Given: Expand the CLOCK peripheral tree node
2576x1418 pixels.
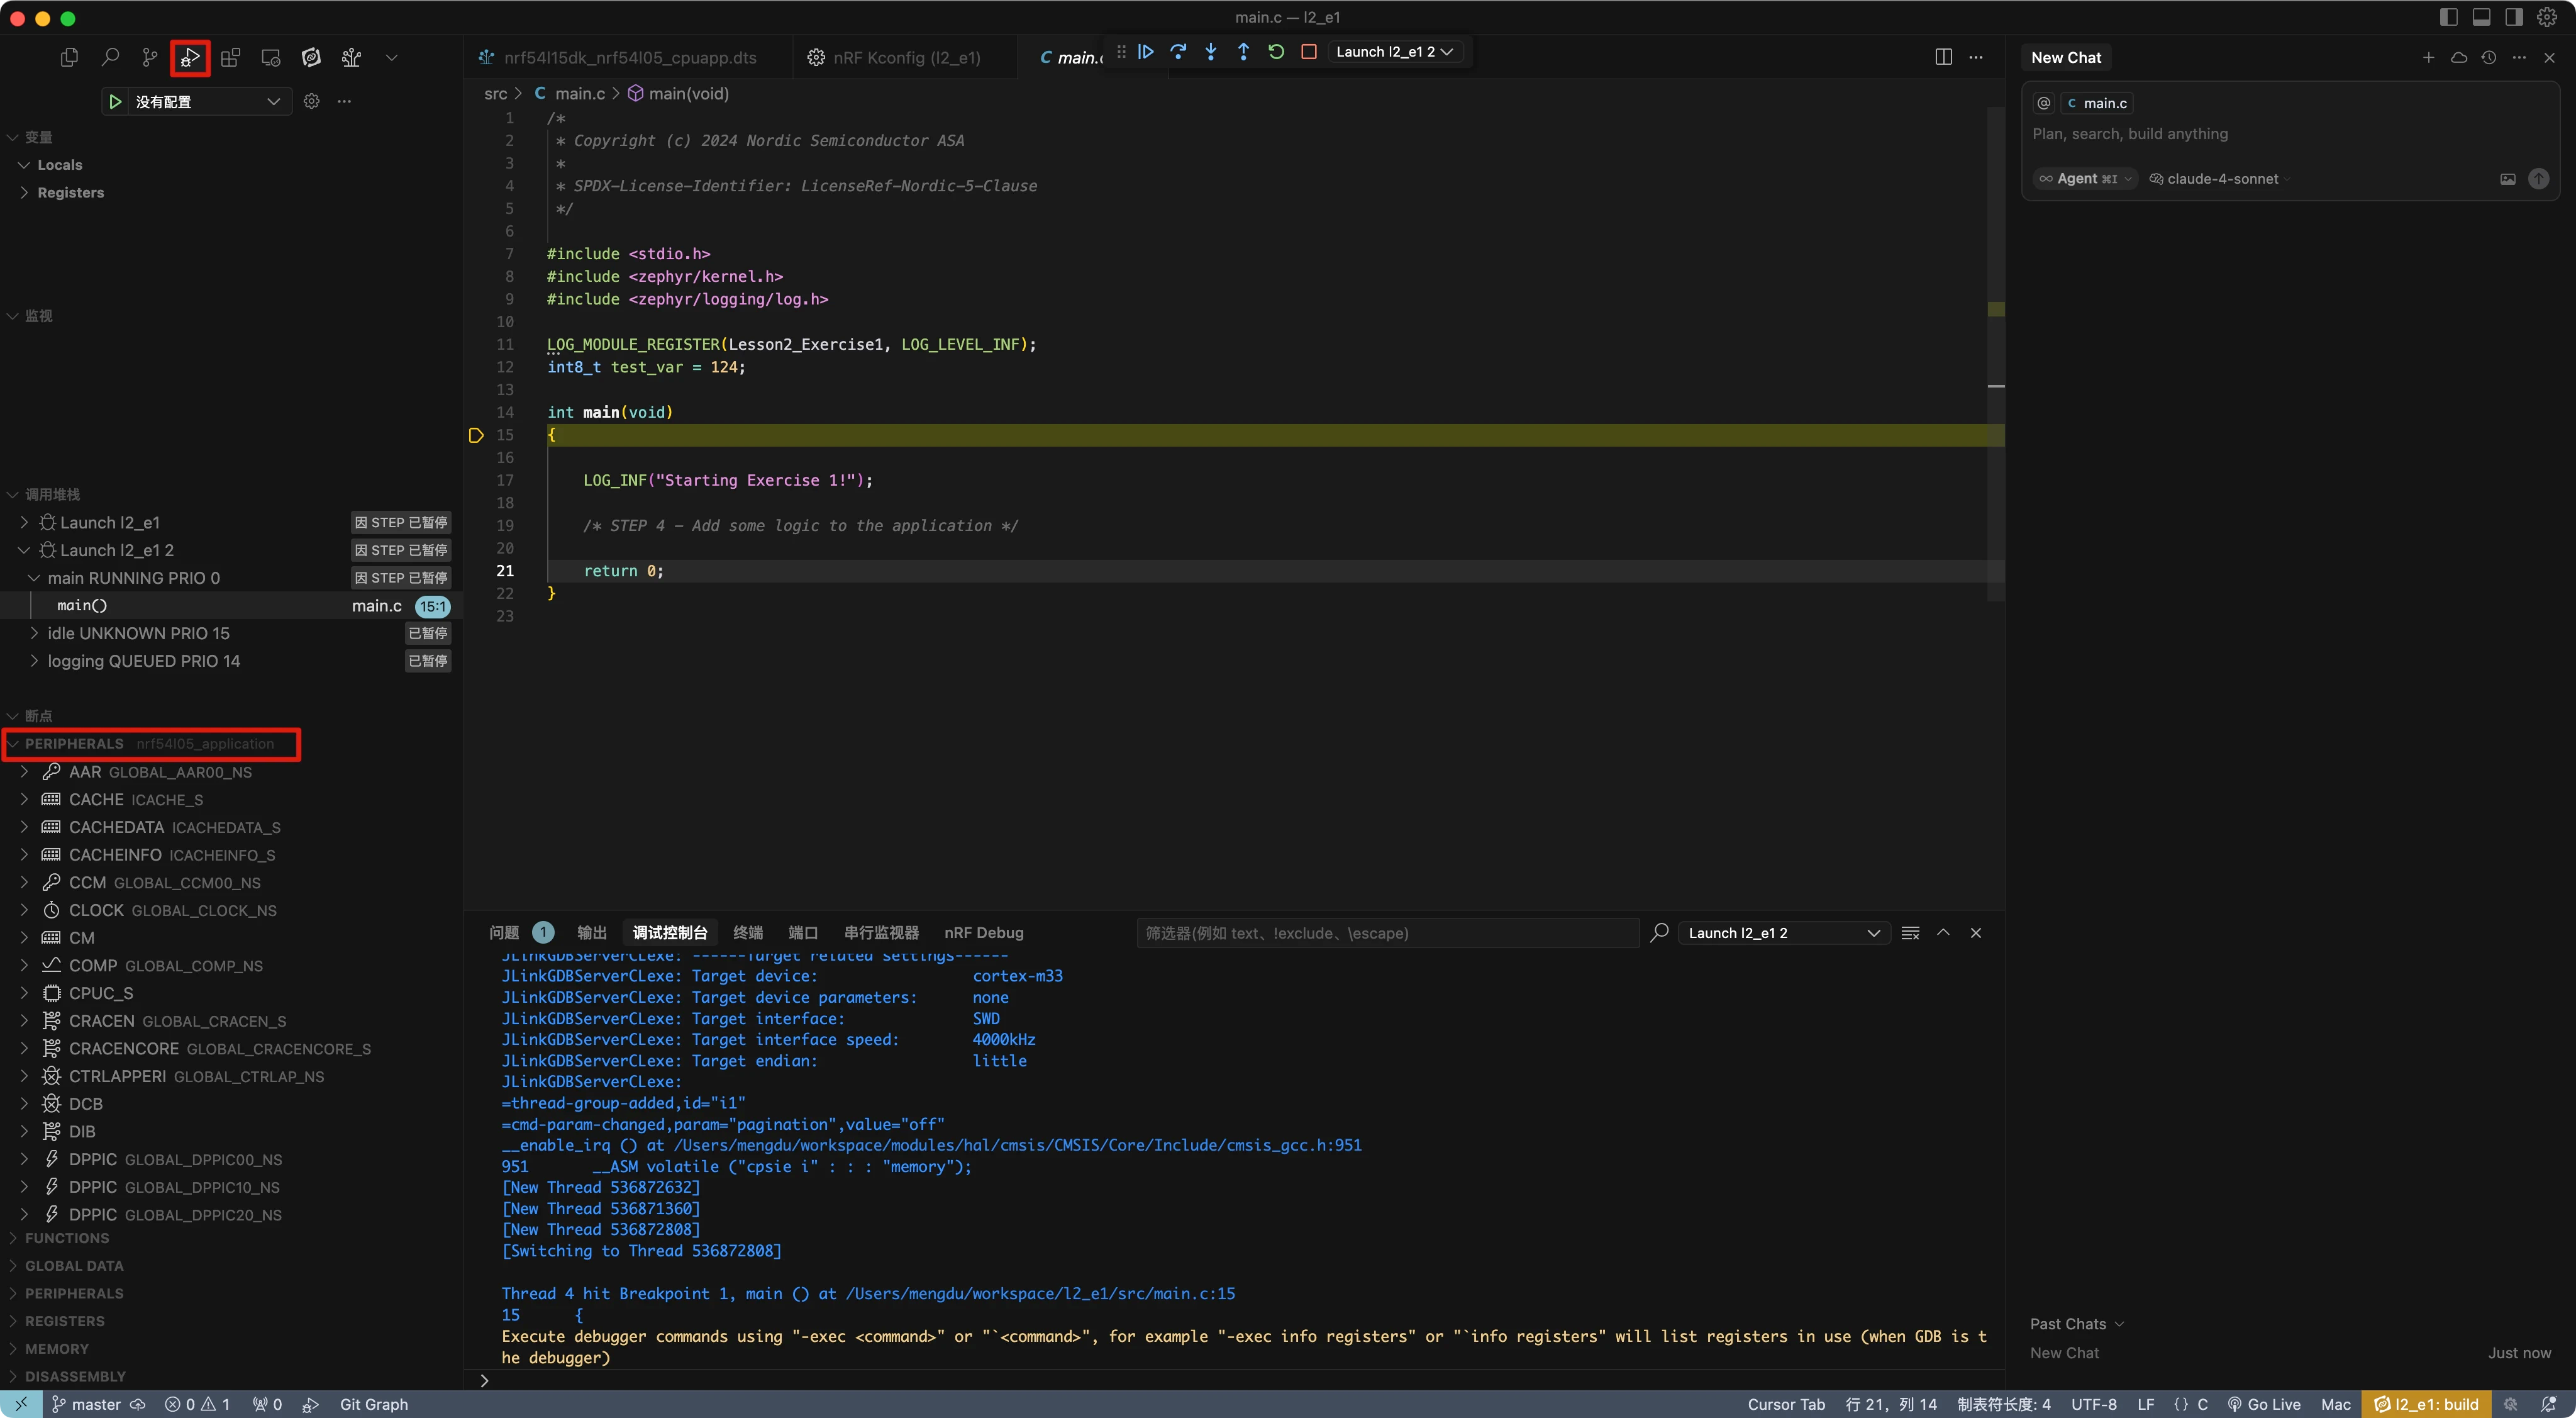Looking at the screenshot, I should (x=24, y=910).
